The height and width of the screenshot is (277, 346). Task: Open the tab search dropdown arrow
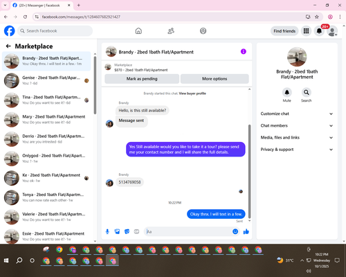(x=5, y=5)
